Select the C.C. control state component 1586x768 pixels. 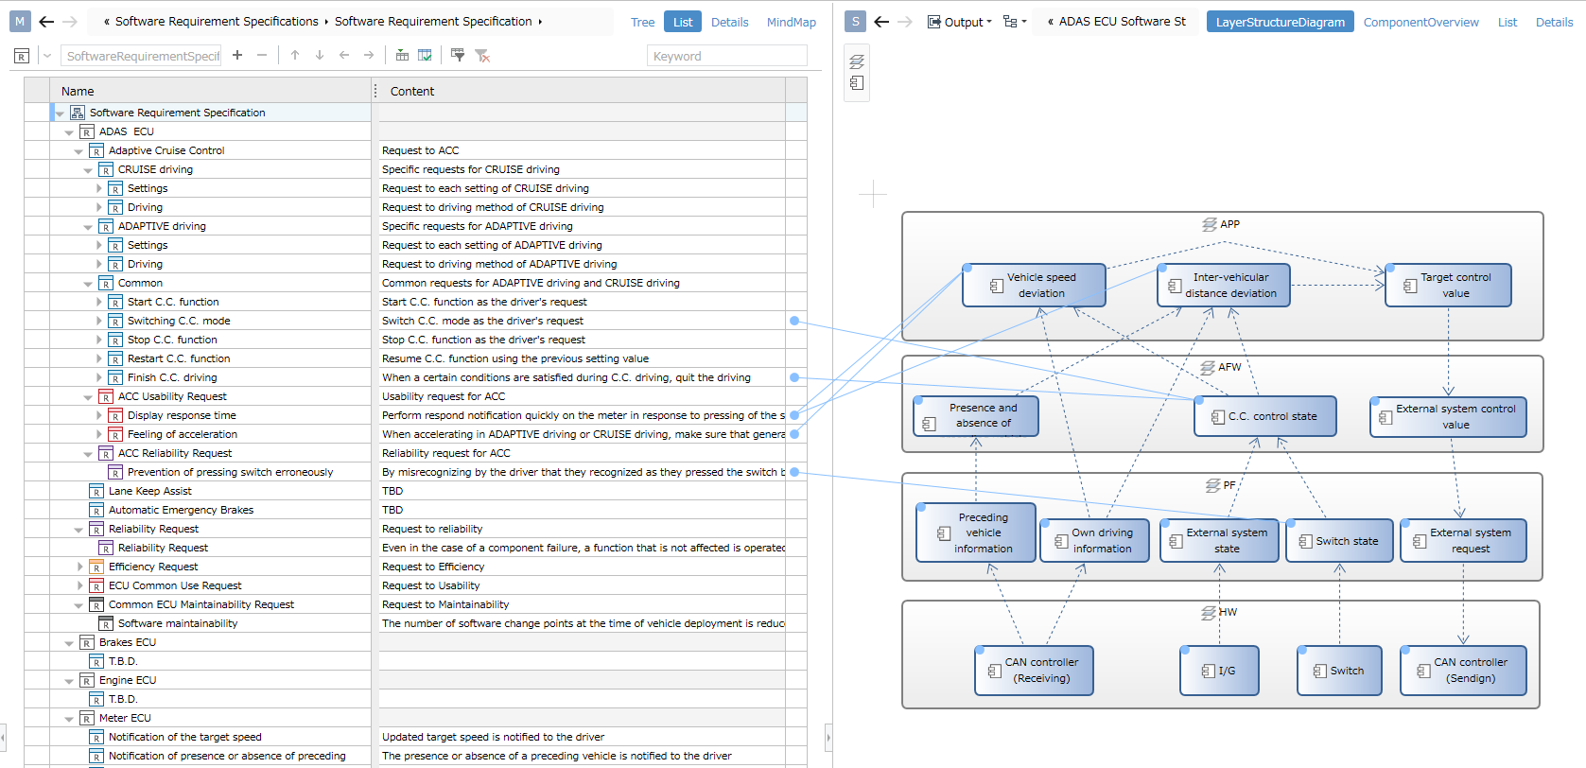[x=1265, y=416]
